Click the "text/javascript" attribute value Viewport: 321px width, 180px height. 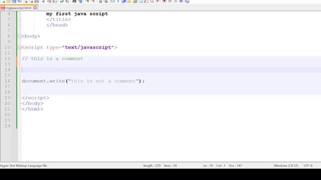pyautogui.click(x=88, y=47)
